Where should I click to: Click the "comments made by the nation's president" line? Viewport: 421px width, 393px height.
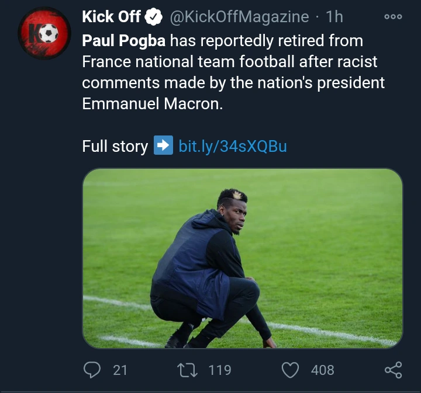[x=233, y=82]
